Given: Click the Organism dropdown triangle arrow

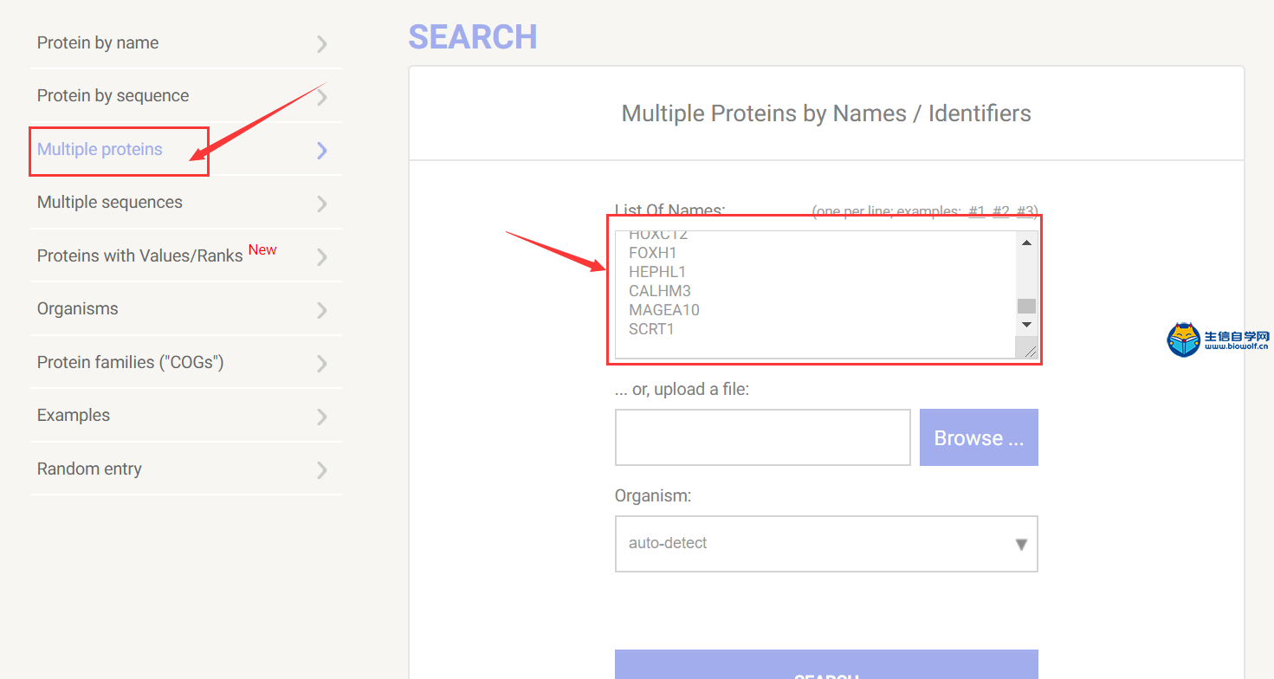Looking at the screenshot, I should click(x=1021, y=545).
